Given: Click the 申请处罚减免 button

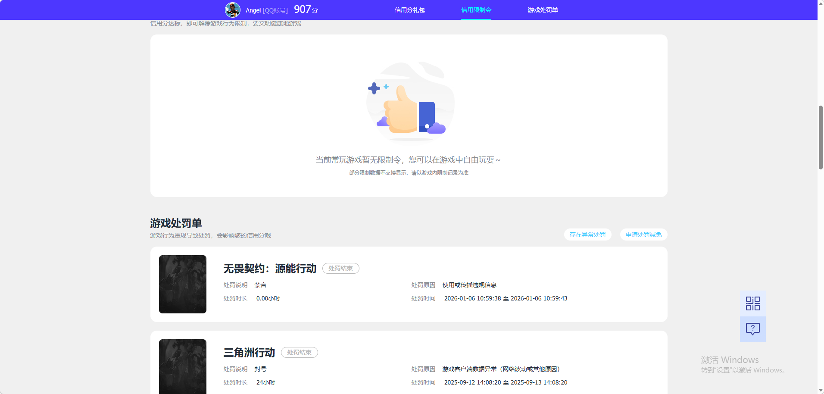Looking at the screenshot, I should pyautogui.click(x=643, y=234).
